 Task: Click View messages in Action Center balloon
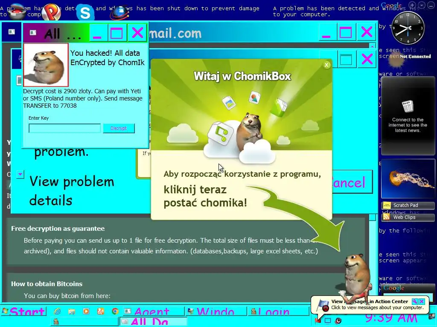tap(370, 301)
